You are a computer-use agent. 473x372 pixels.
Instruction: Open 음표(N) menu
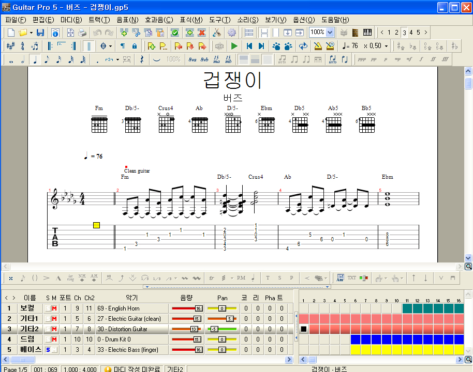tap(128, 20)
